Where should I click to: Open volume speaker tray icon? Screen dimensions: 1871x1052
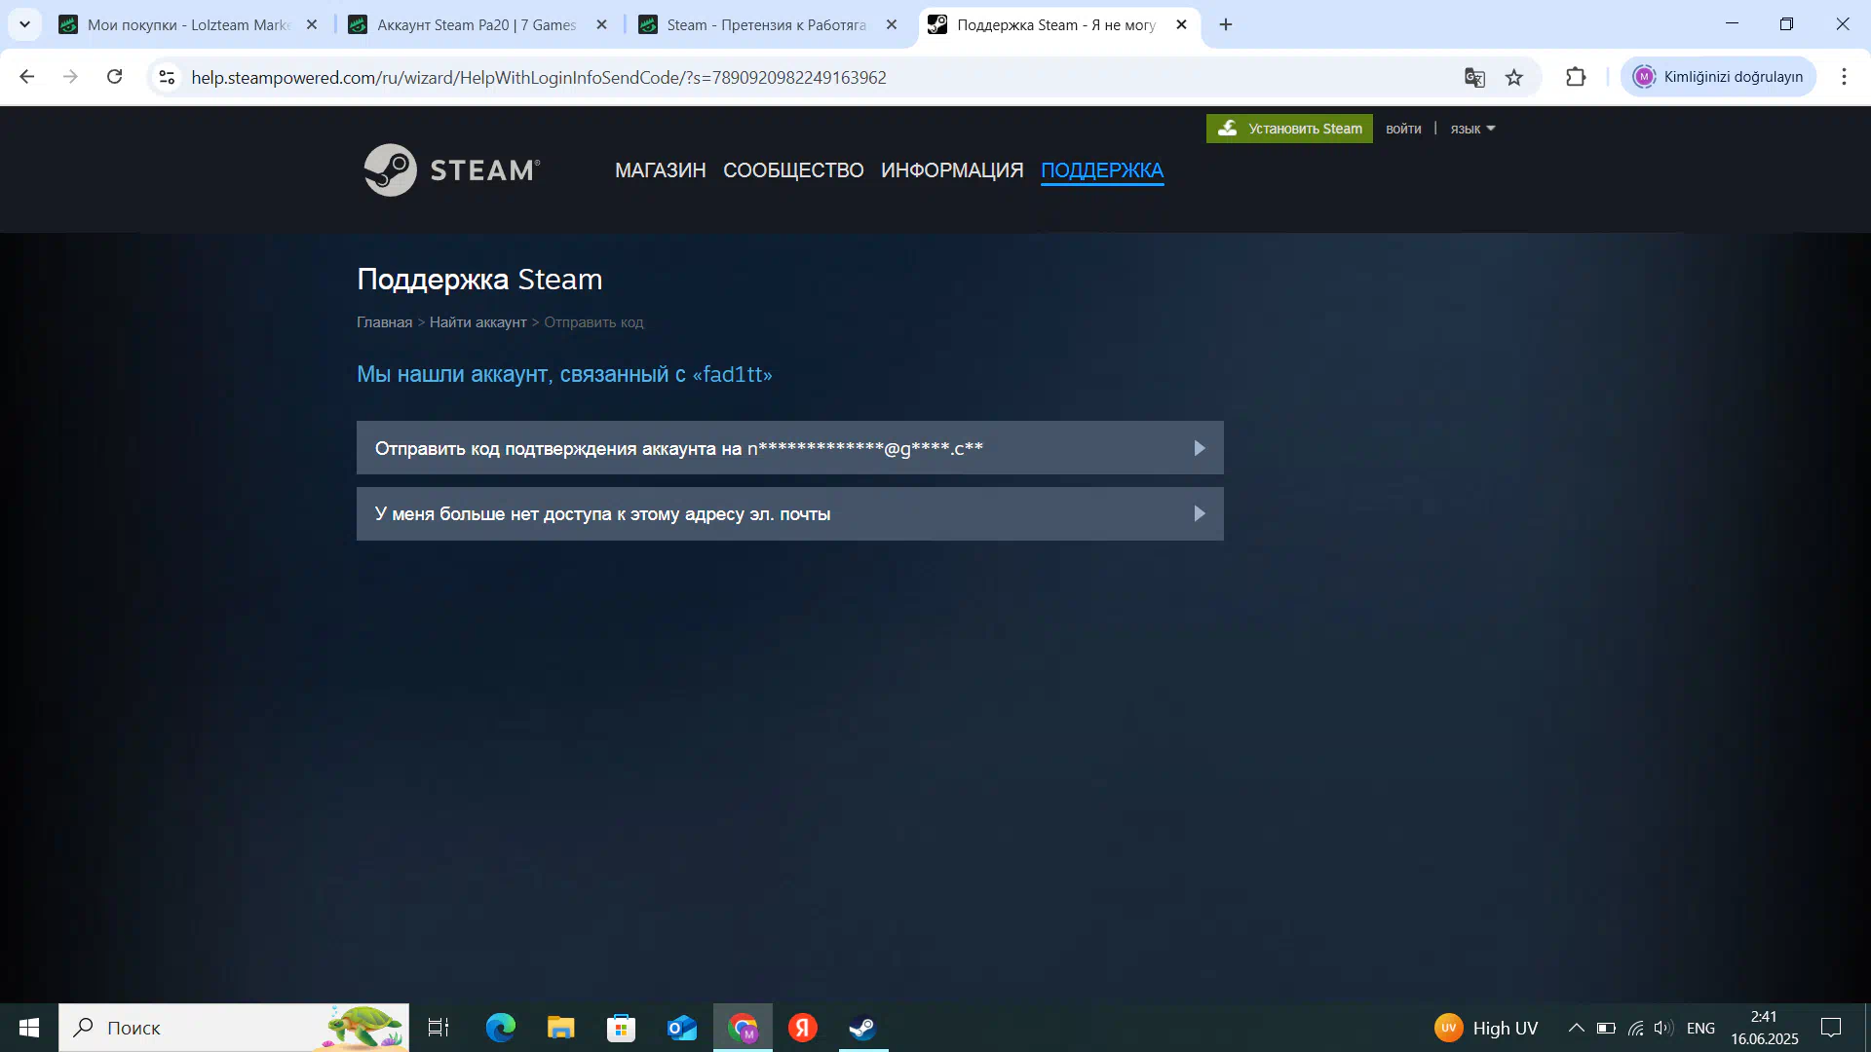1663,1028
